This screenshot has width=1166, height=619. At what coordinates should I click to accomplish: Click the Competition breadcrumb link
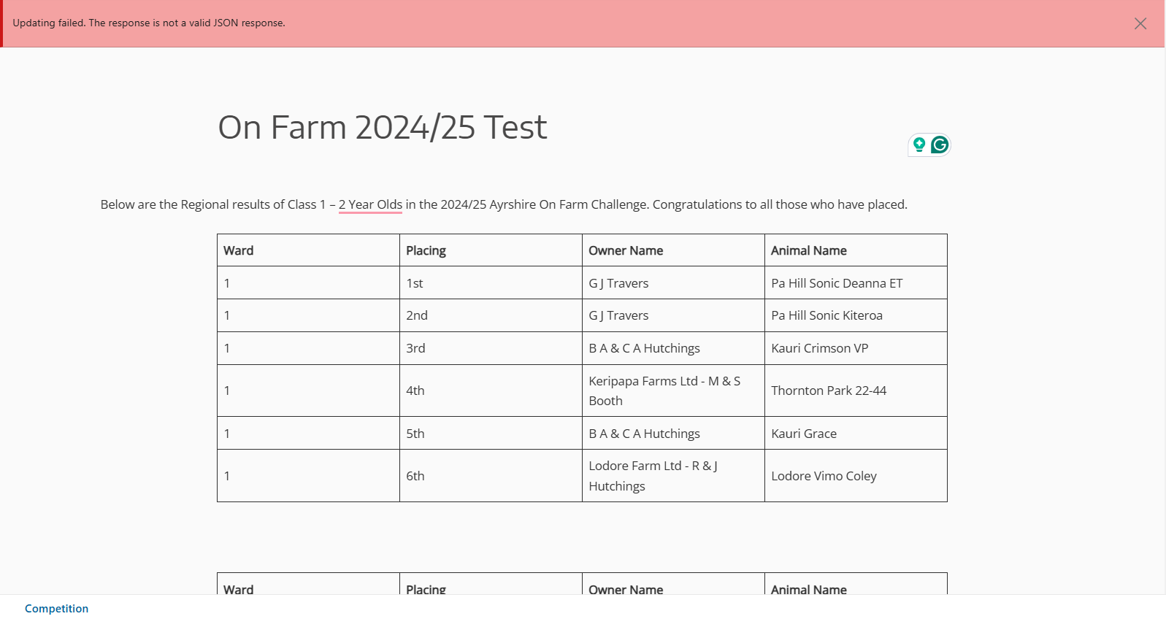[x=56, y=608]
